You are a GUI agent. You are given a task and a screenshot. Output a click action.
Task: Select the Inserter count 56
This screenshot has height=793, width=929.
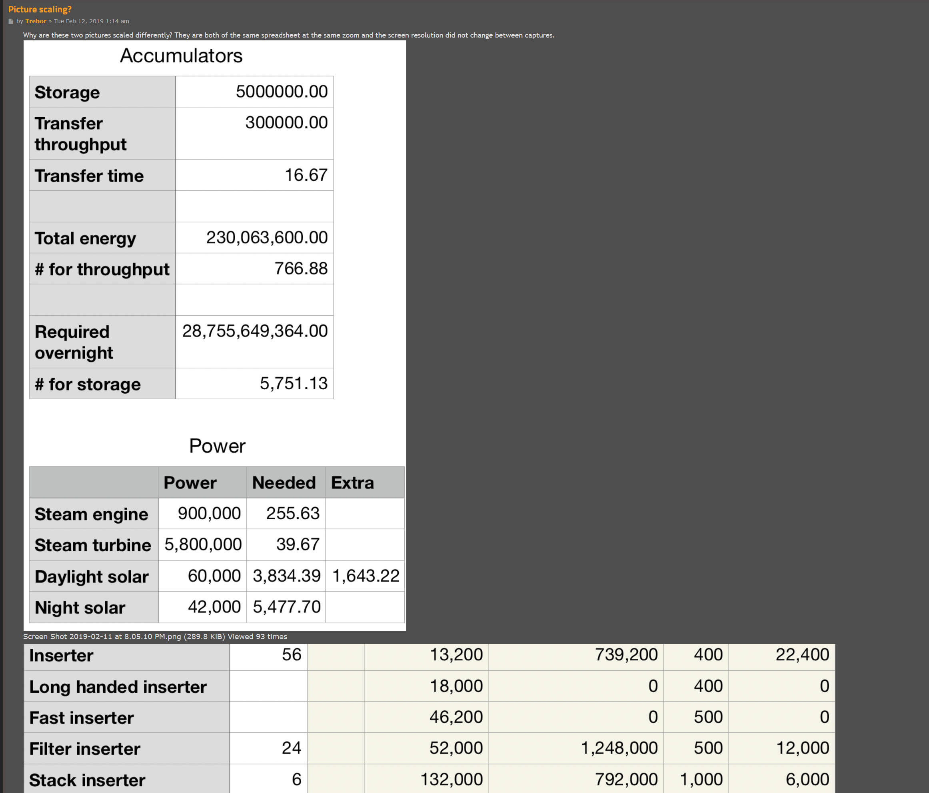click(292, 655)
